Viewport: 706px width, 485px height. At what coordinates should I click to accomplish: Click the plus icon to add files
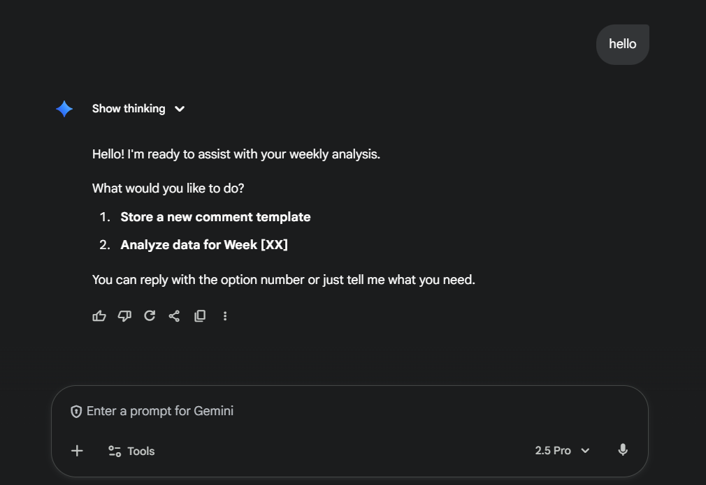coord(77,451)
